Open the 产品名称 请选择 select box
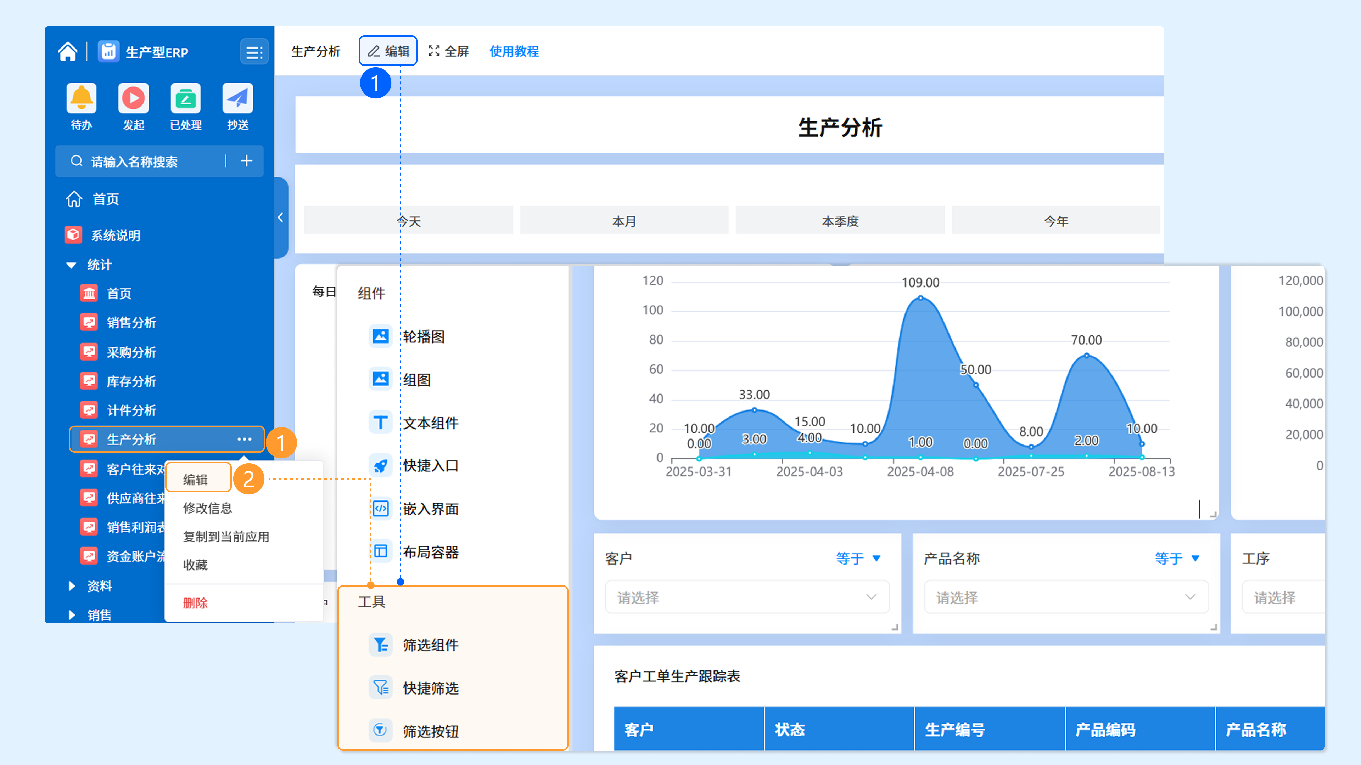 click(x=1066, y=597)
